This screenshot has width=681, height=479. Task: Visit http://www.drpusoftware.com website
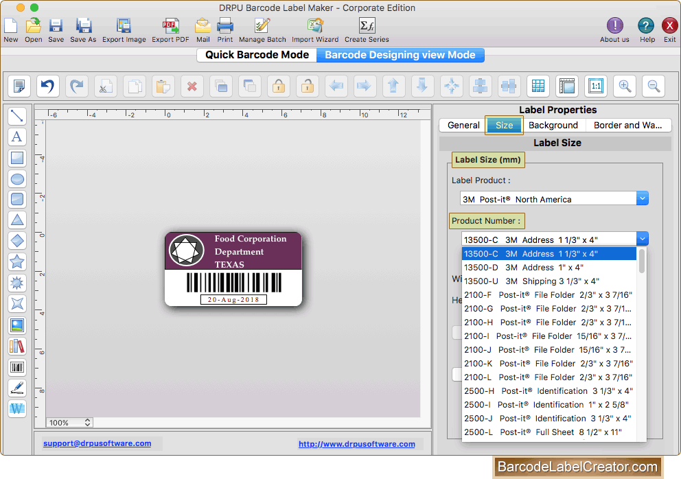356,443
